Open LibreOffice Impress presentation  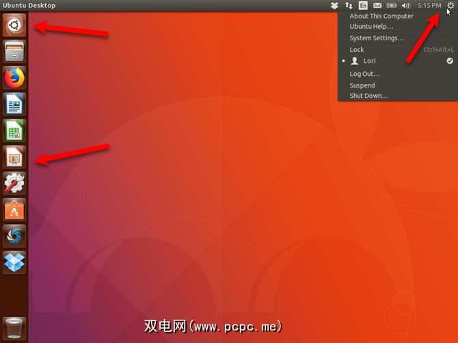coord(14,157)
